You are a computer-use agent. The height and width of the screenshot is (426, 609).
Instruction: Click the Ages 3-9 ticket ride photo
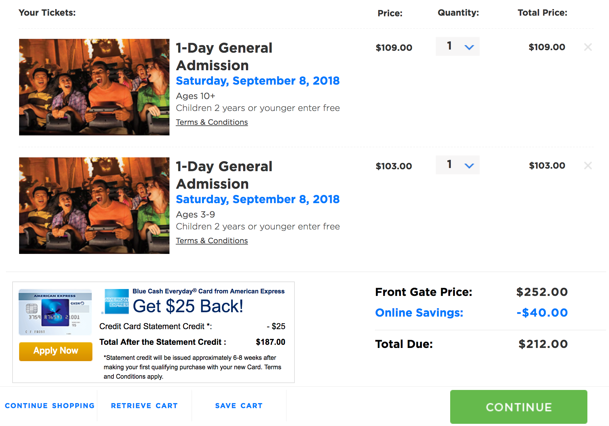pyautogui.click(x=94, y=206)
